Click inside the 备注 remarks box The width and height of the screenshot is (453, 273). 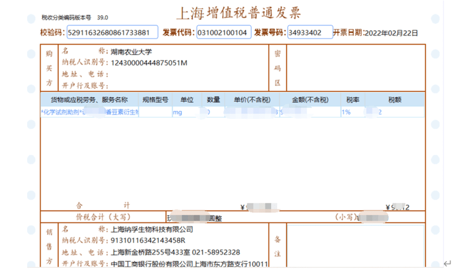[354, 248]
